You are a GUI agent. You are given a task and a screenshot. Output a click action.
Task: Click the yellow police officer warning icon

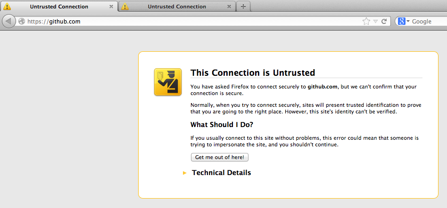(x=167, y=82)
